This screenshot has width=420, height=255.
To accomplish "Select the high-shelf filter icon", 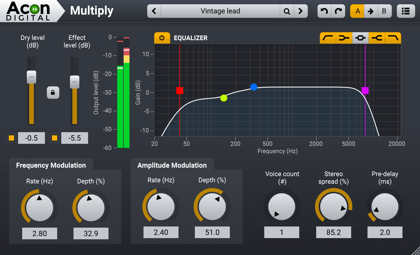I will pyautogui.click(x=377, y=38).
